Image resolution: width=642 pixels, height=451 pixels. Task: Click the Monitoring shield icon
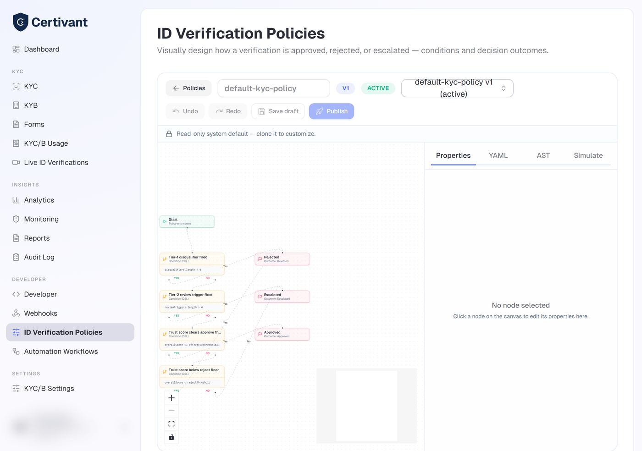click(x=16, y=219)
